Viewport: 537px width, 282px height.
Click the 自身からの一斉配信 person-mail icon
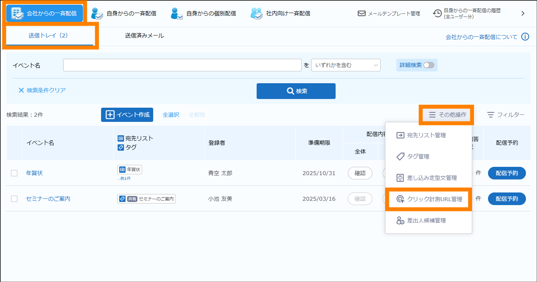pos(97,13)
